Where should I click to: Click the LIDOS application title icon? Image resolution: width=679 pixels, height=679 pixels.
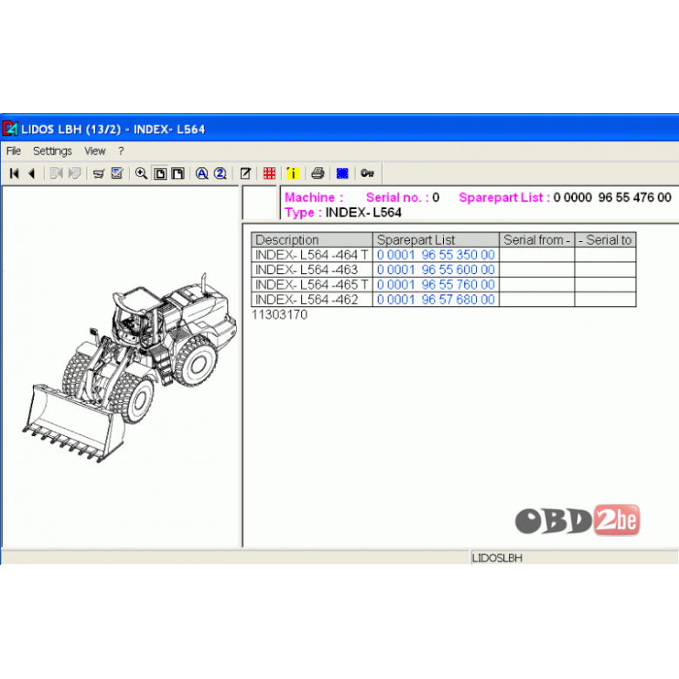pyautogui.click(x=10, y=129)
